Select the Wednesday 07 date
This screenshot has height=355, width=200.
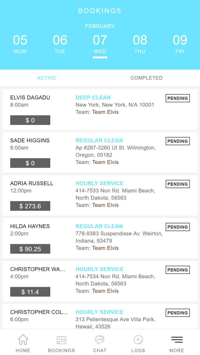(100, 44)
